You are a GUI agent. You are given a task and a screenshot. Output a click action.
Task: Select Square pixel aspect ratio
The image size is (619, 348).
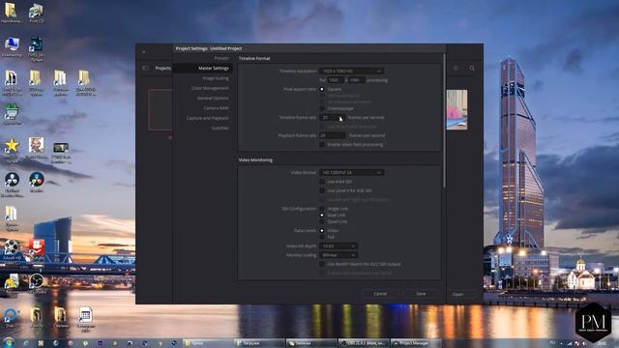pyautogui.click(x=322, y=89)
